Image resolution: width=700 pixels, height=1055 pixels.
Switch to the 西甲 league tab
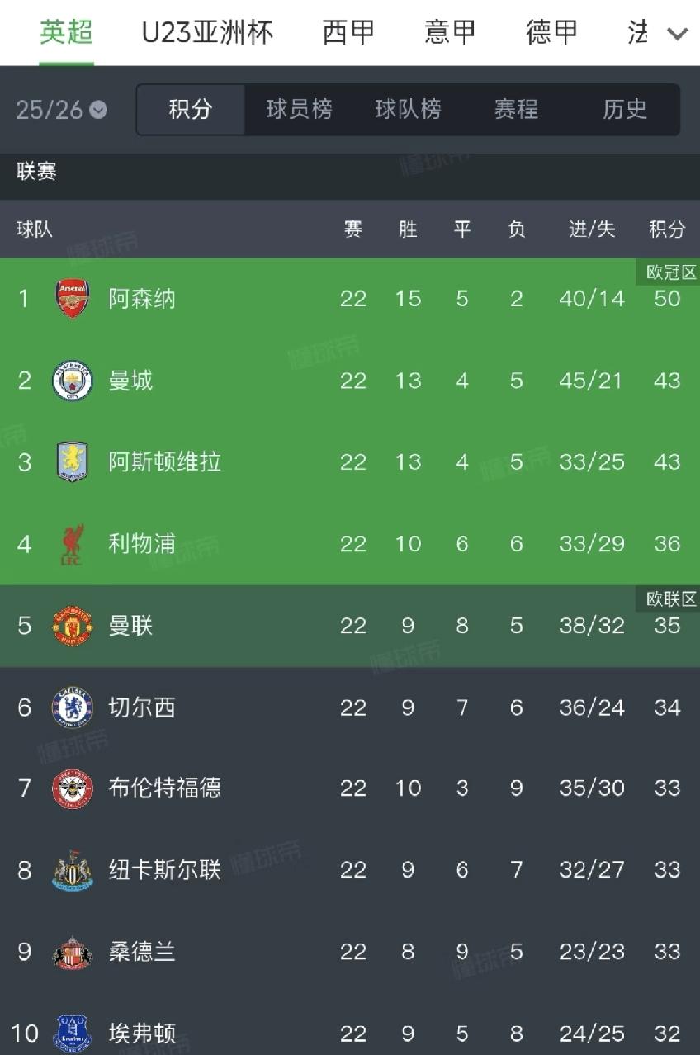coord(348,32)
